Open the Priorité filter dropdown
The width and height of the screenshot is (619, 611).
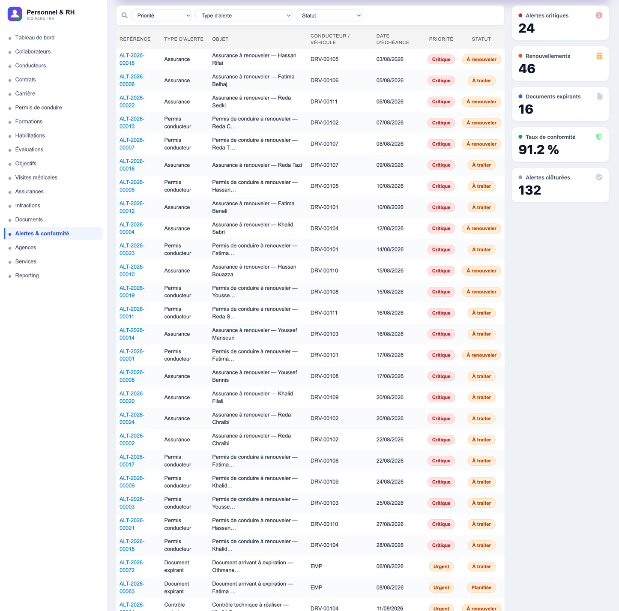161,15
